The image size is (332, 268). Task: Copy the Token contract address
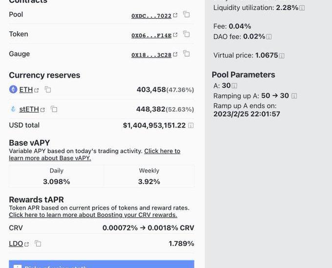[x=187, y=34]
